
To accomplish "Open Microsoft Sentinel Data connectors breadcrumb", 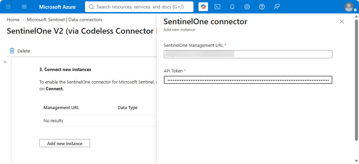I will 65,20.
